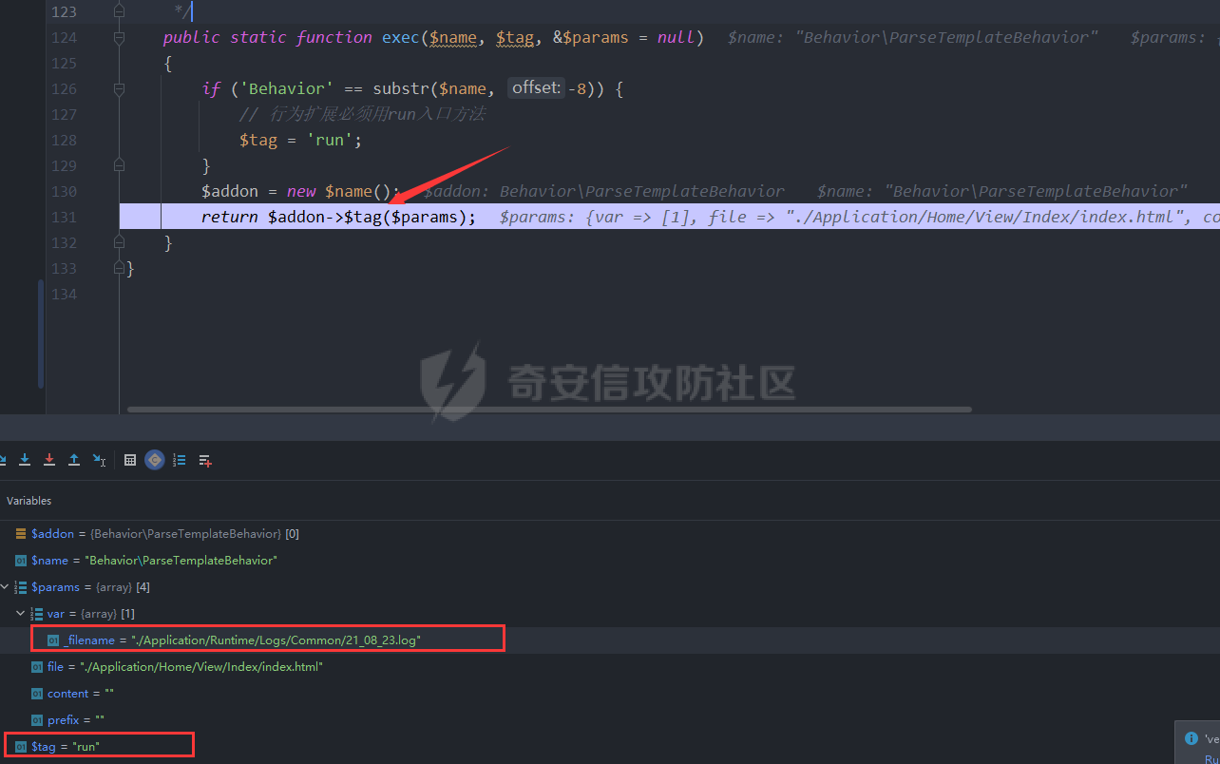Viewport: 1220px width, 764px height.
Task: Click the add watch plus-list icon
Action: (204, 460)
